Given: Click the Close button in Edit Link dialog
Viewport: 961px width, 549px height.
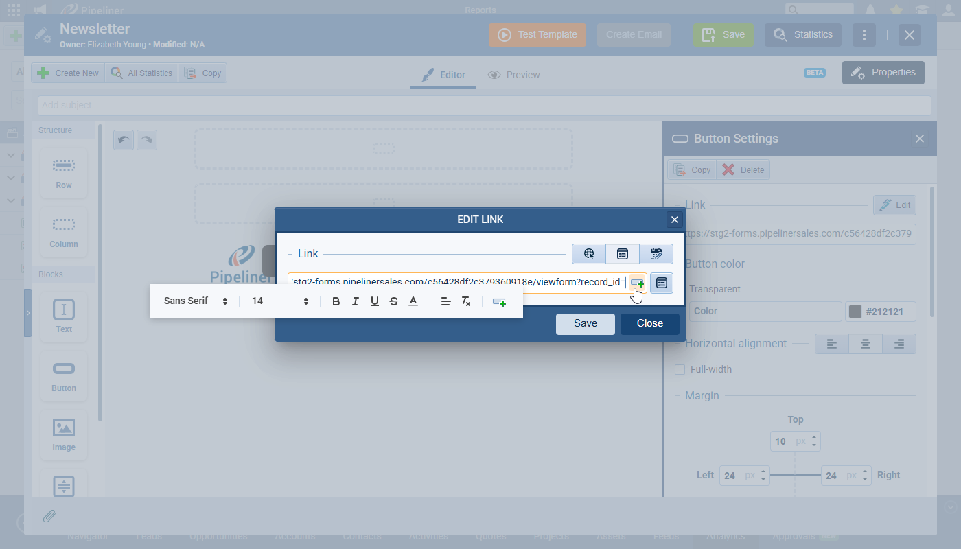Looking at the screenshot, I should [649, 324].
